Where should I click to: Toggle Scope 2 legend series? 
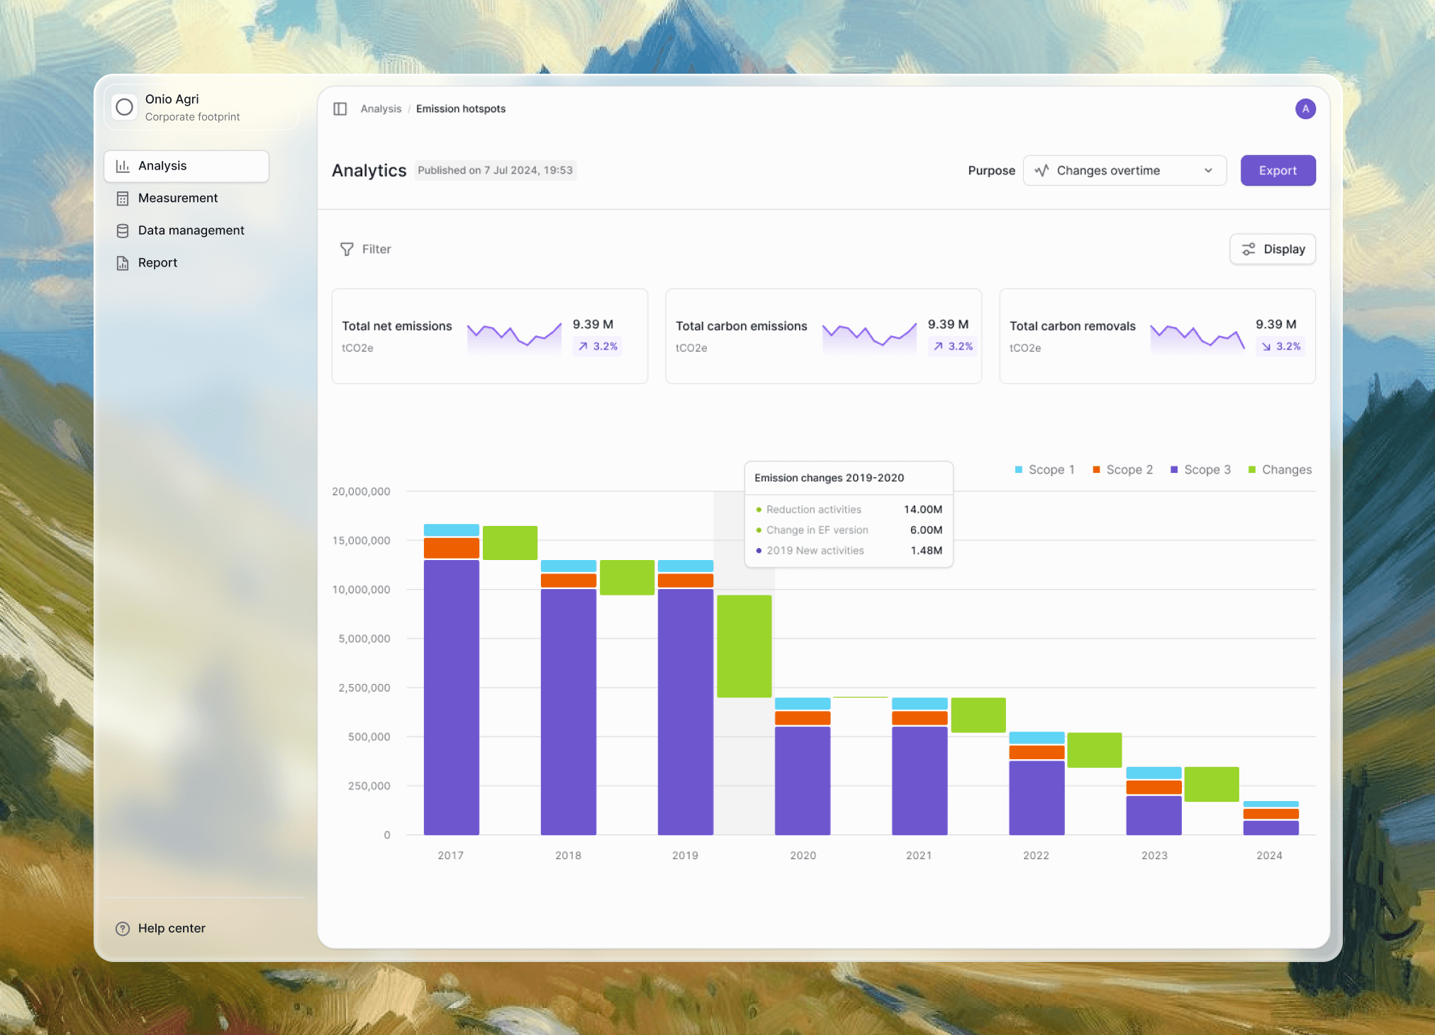[1123, 470]
